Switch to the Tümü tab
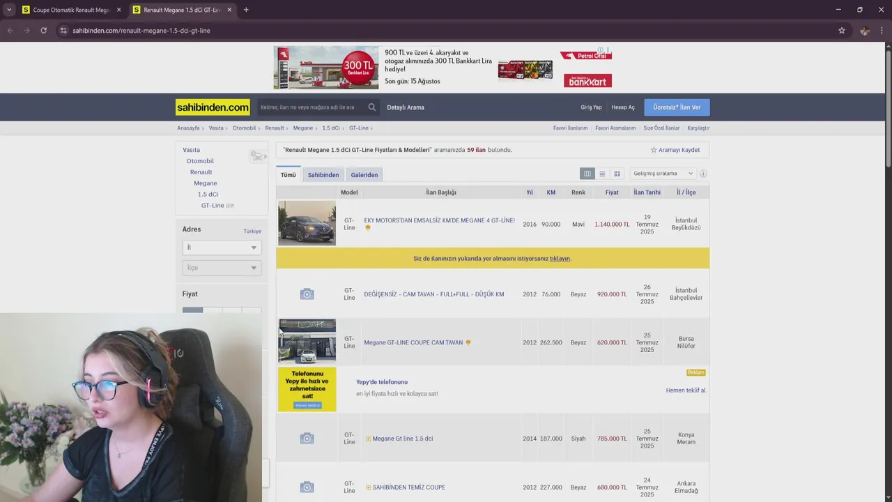This screenshot has width=892, height=502. (x=288, y=174)
